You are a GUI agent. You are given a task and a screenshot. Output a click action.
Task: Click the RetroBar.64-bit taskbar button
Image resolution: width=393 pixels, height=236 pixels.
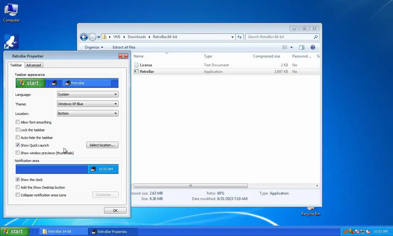click(x=64, y=231)
